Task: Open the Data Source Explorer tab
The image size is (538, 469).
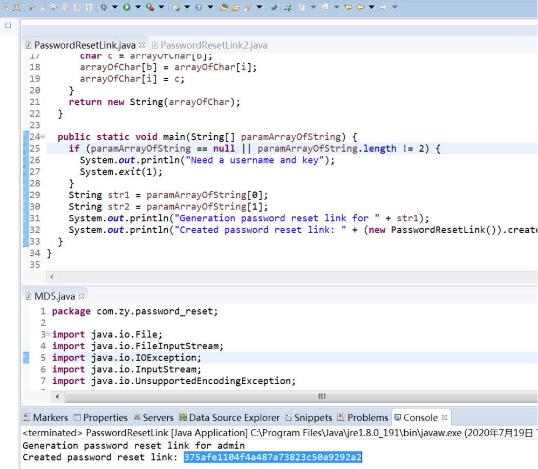Action: point(229,418)
